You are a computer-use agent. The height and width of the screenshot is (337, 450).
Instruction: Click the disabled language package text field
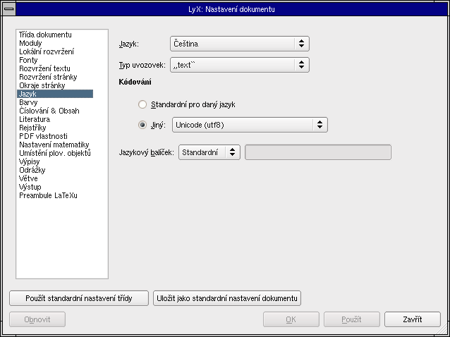pos(318,152)
